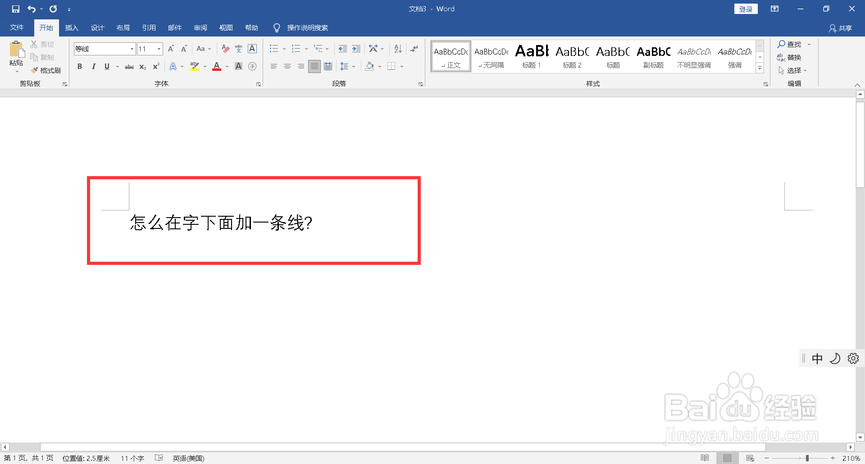This screenshot has width=865, height=464.
Task: Open the font name dropdown 等线
Action: click(132, 49)
